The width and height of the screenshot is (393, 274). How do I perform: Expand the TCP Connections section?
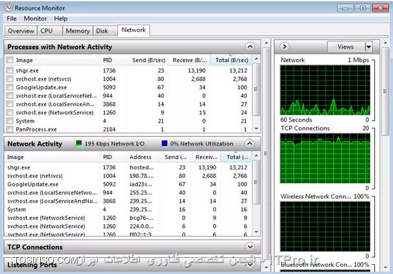250,247
